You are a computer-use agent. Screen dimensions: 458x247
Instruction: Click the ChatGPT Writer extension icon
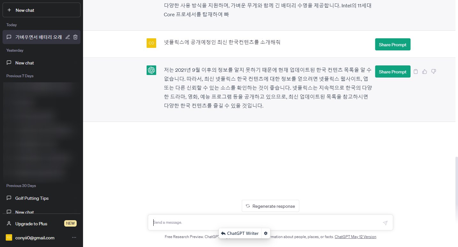pyautogui.click(x=240, y=233)
